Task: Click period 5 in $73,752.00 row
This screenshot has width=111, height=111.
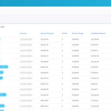Action: [x=63, y=39]
